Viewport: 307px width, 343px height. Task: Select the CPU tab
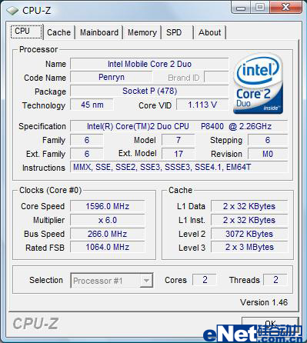point(26,32)
